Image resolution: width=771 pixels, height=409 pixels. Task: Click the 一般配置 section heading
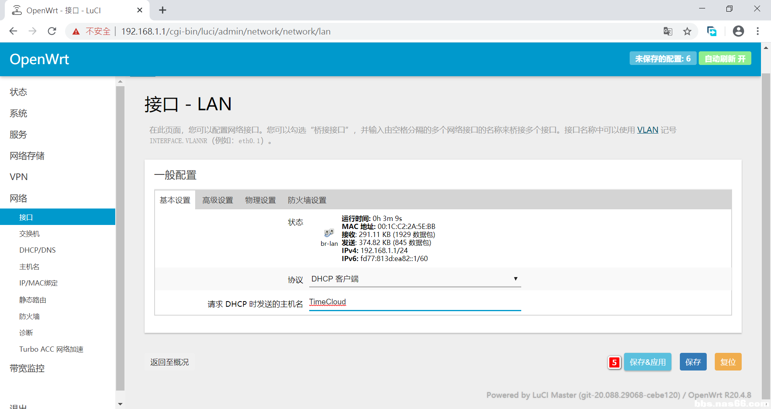coord(175,175)
